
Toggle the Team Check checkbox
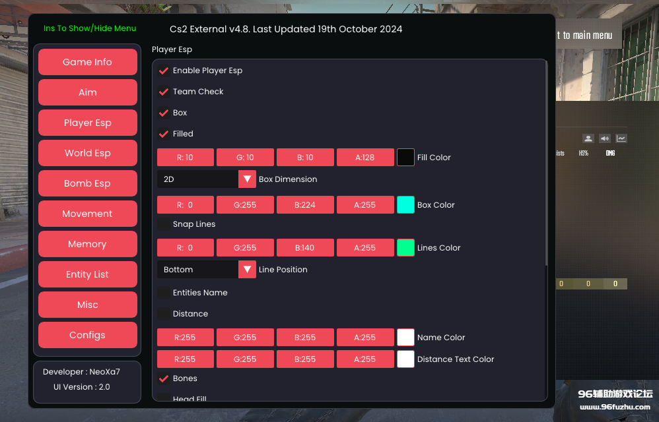tap(164, 92)
